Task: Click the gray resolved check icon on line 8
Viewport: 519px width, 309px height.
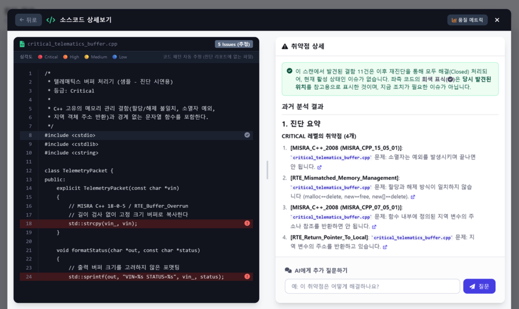Action: click(x=247, y=135)
